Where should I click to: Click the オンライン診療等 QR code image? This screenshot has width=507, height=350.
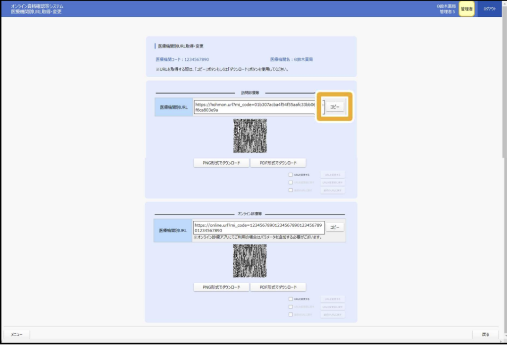250,260
